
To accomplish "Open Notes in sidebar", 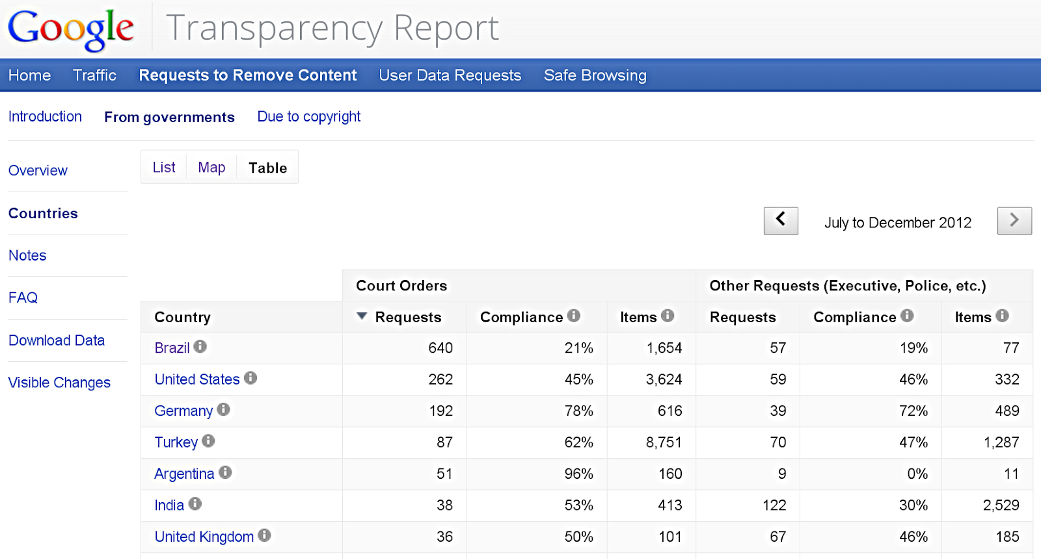I will (x=27, y=255).
